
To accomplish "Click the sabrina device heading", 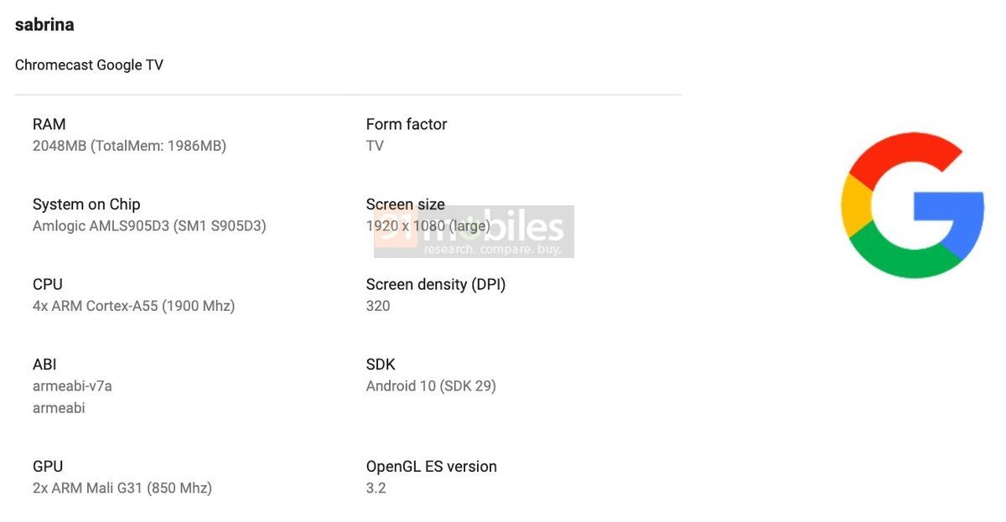I will 44,25.
